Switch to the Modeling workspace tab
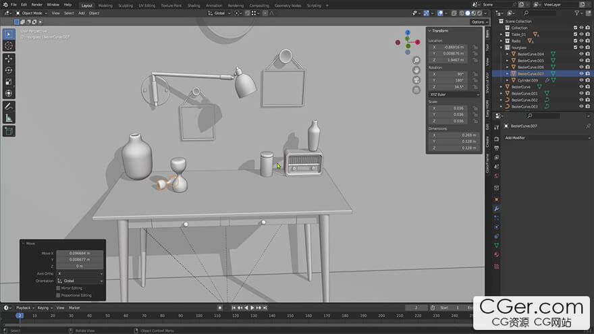The height and width of the screenshot is (334, 594). point(105,5)
